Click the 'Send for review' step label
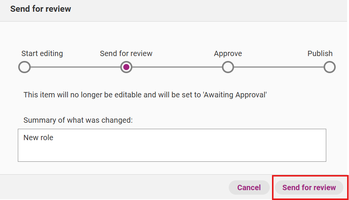The image size is (349, 200). (126, 53)
